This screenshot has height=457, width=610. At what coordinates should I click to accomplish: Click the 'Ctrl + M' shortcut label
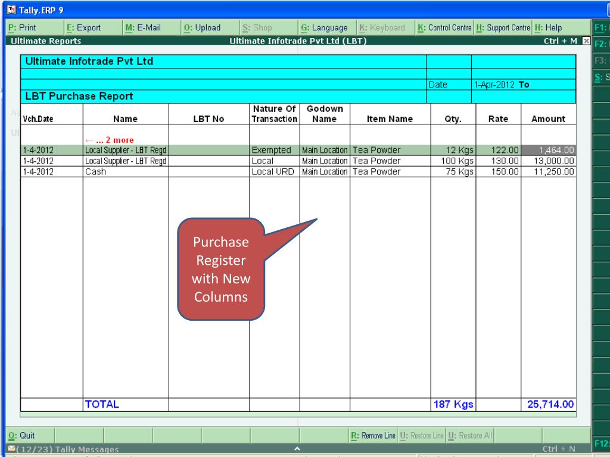point(560,41)
